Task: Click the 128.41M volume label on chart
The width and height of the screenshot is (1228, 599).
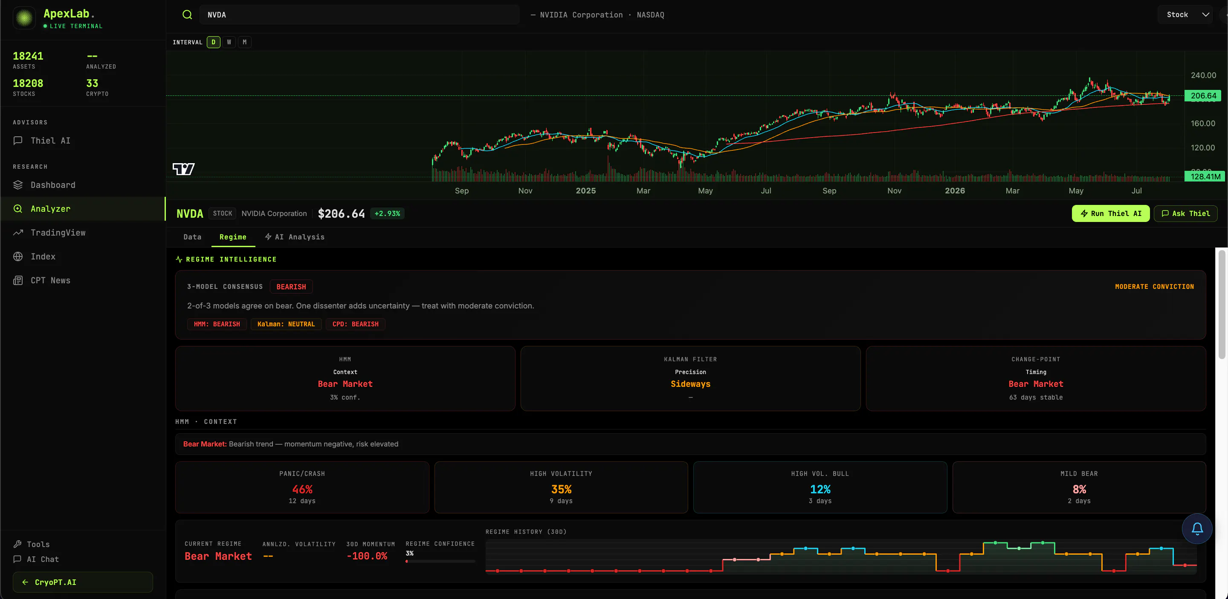Action: 1205,177
